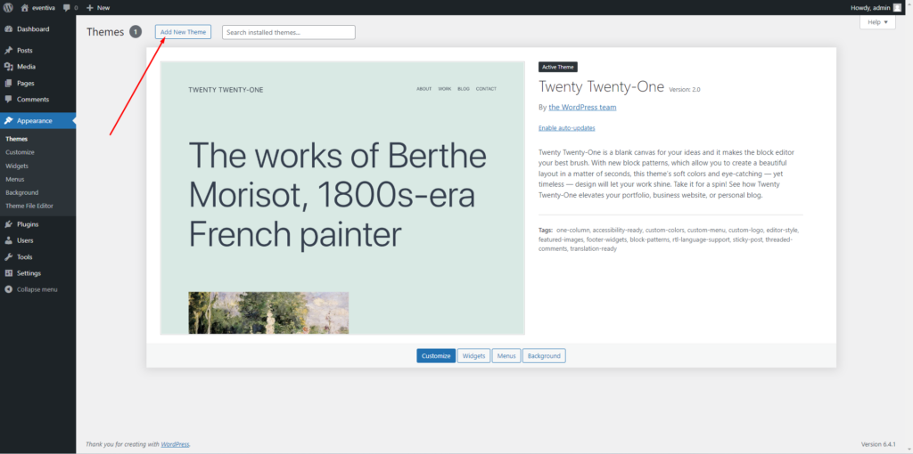
Task: Click the Background button below the preview
Action: coord(544,356)
